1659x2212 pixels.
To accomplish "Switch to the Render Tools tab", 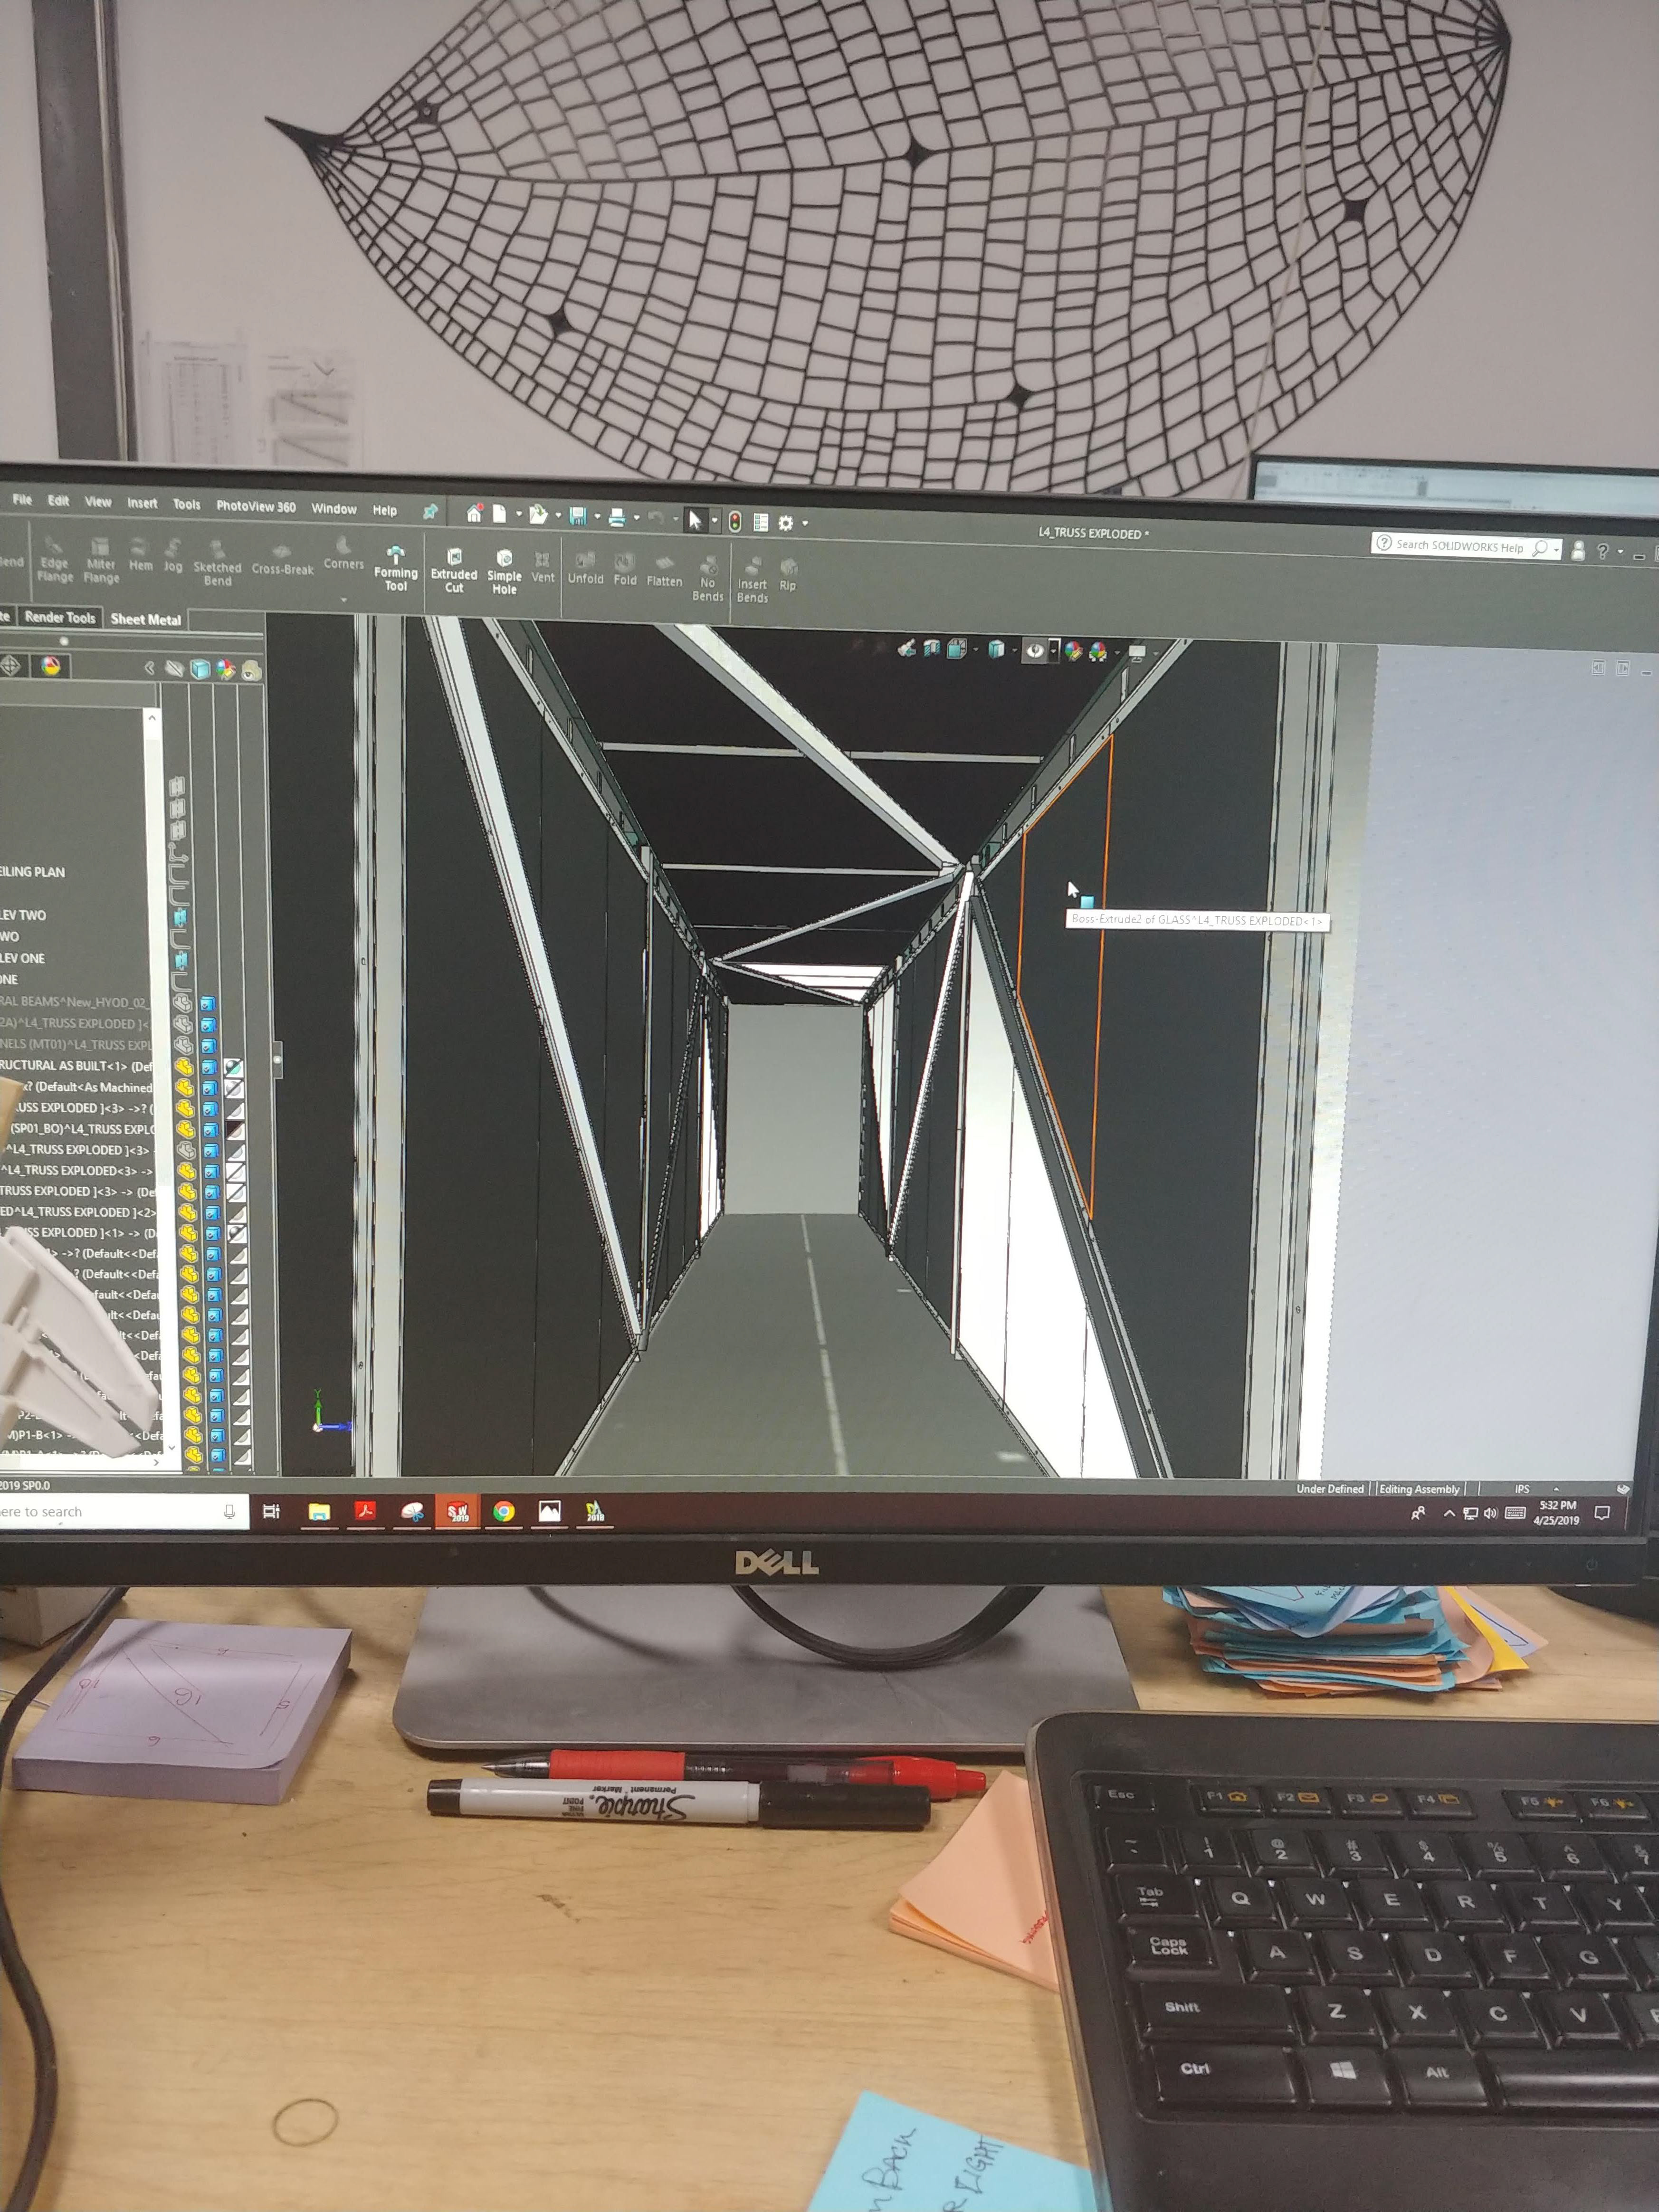I will click(60, 617).
